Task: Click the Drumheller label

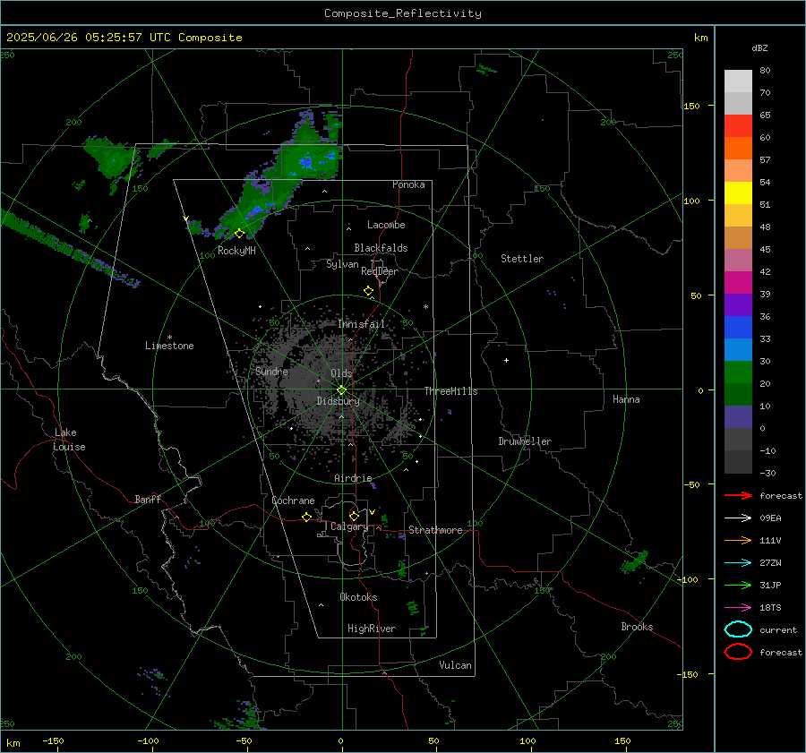Action: (525, 441)
